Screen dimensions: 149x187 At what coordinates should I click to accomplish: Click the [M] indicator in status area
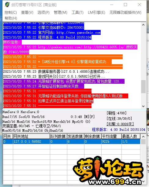pos(87,117)
